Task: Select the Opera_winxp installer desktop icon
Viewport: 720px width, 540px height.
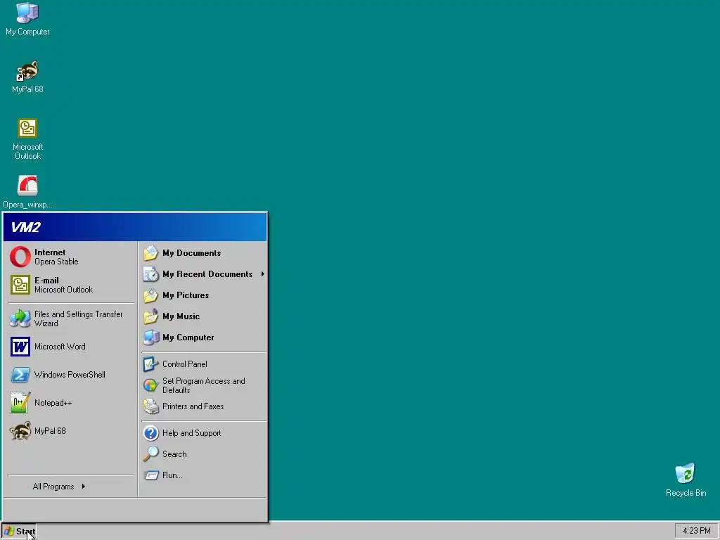Action: click(x=27, y=192)
